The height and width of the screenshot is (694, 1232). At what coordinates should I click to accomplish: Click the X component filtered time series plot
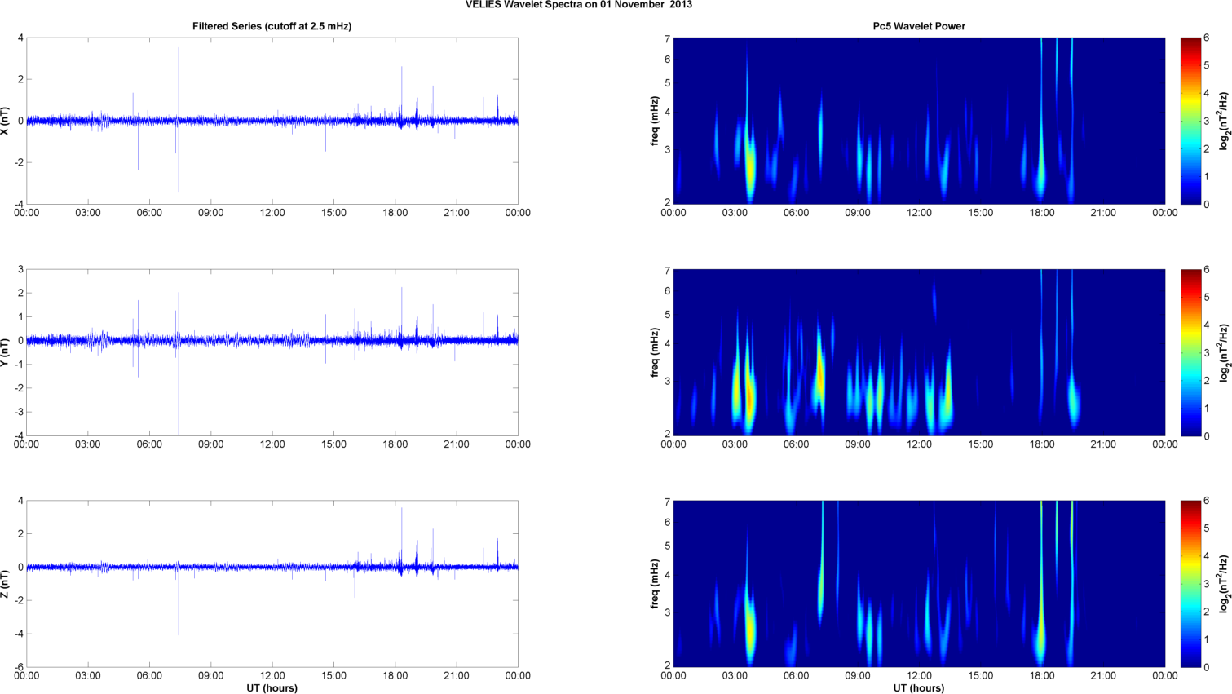pyautogui.click(x=272, y=121)
